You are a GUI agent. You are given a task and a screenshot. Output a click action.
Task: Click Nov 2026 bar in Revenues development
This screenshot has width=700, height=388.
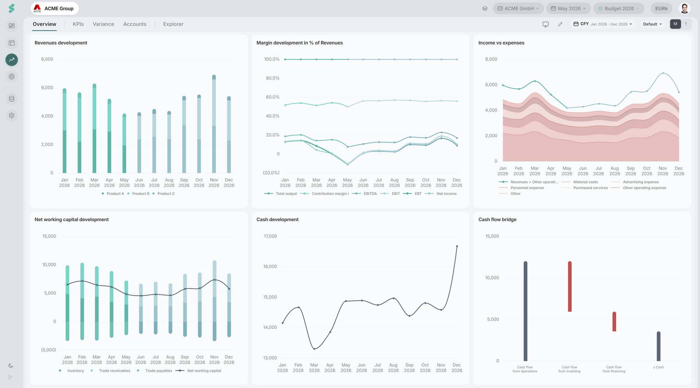[214, 124]
